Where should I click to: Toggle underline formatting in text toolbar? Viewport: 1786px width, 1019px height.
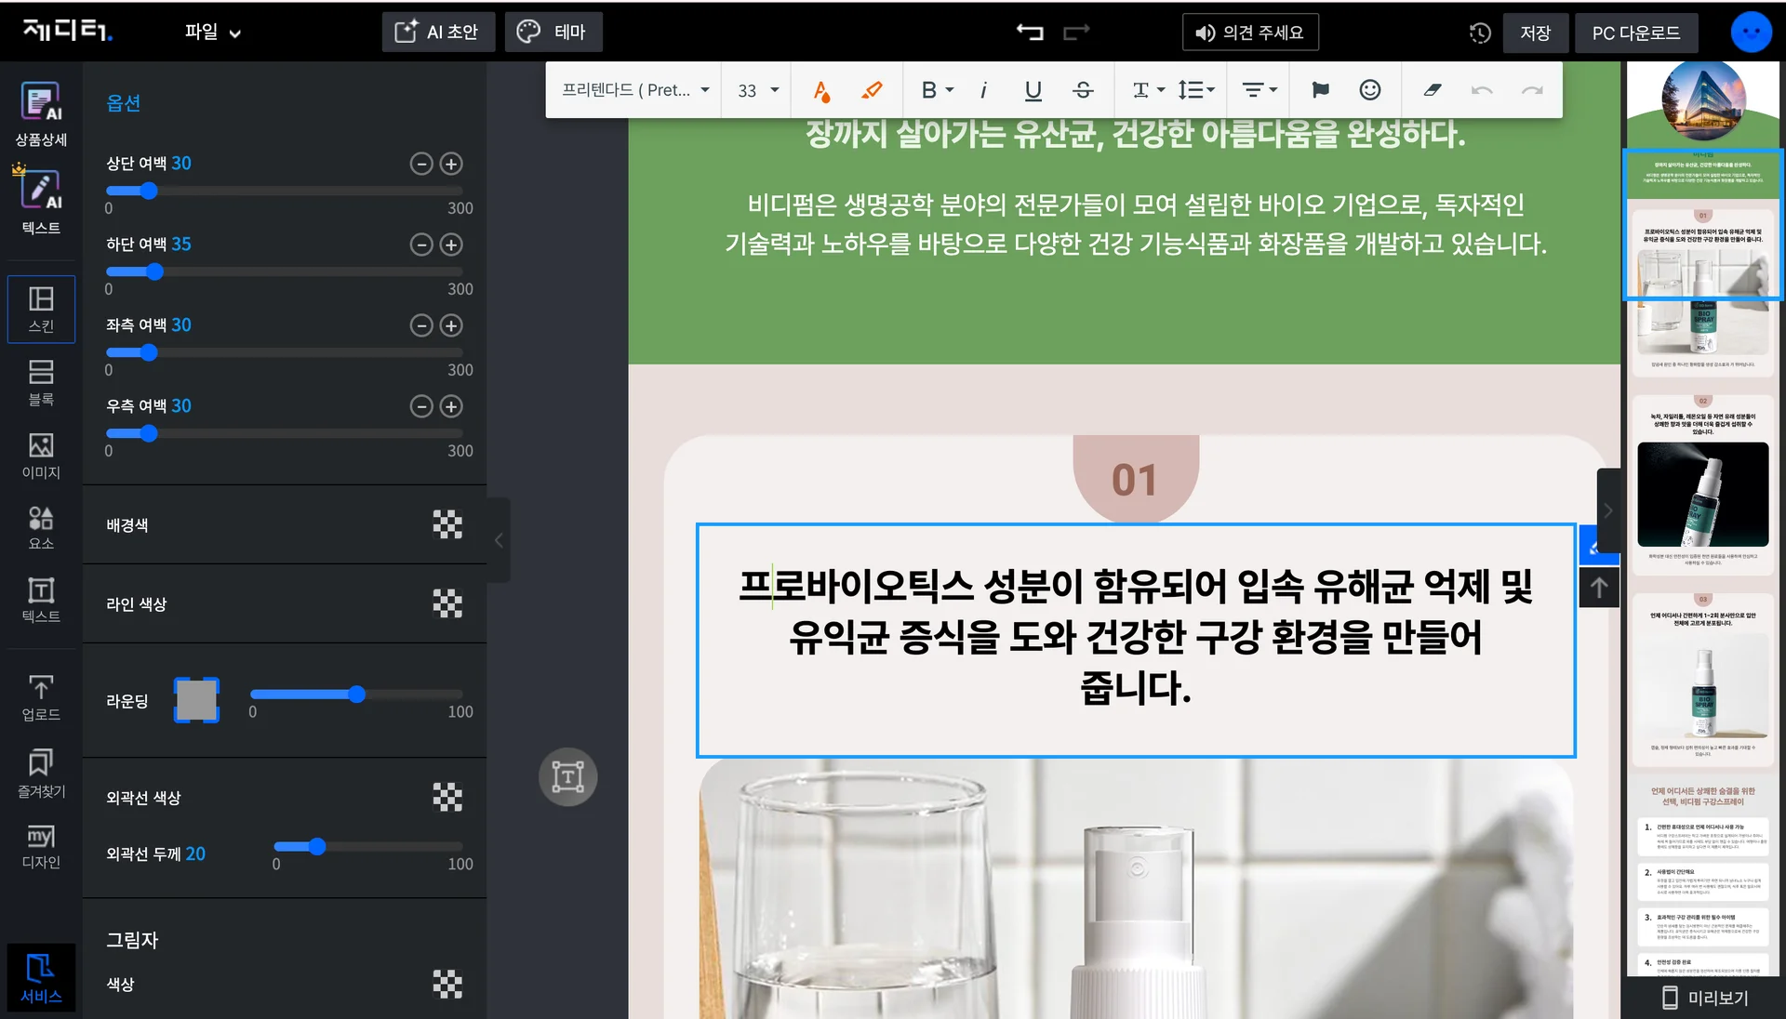[x=1033, y=90]
